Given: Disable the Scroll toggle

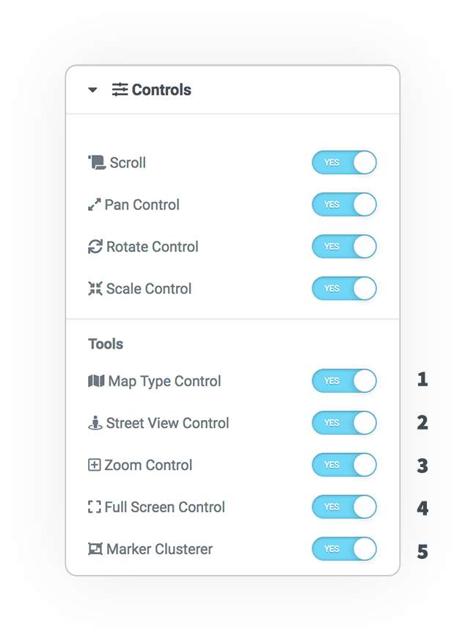Looking at the screenshot, I should coord(344,162).
